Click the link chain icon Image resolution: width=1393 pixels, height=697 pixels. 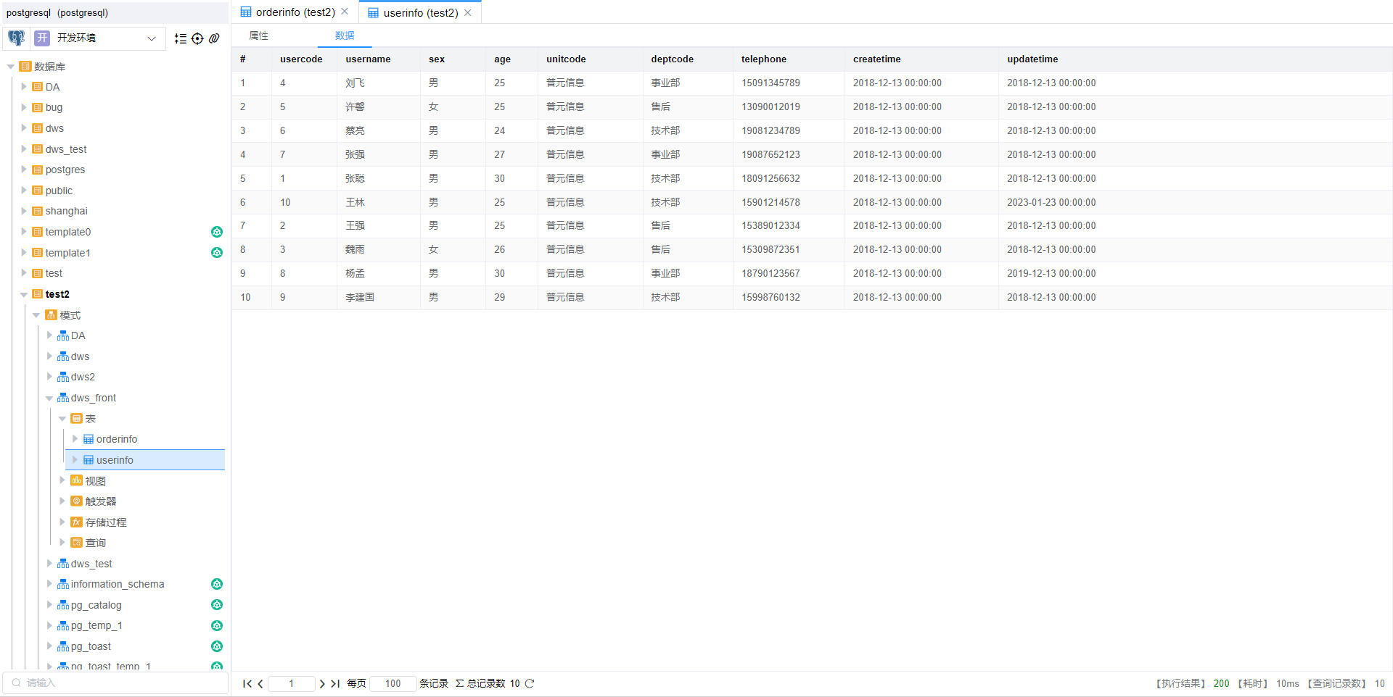(214, 38)
